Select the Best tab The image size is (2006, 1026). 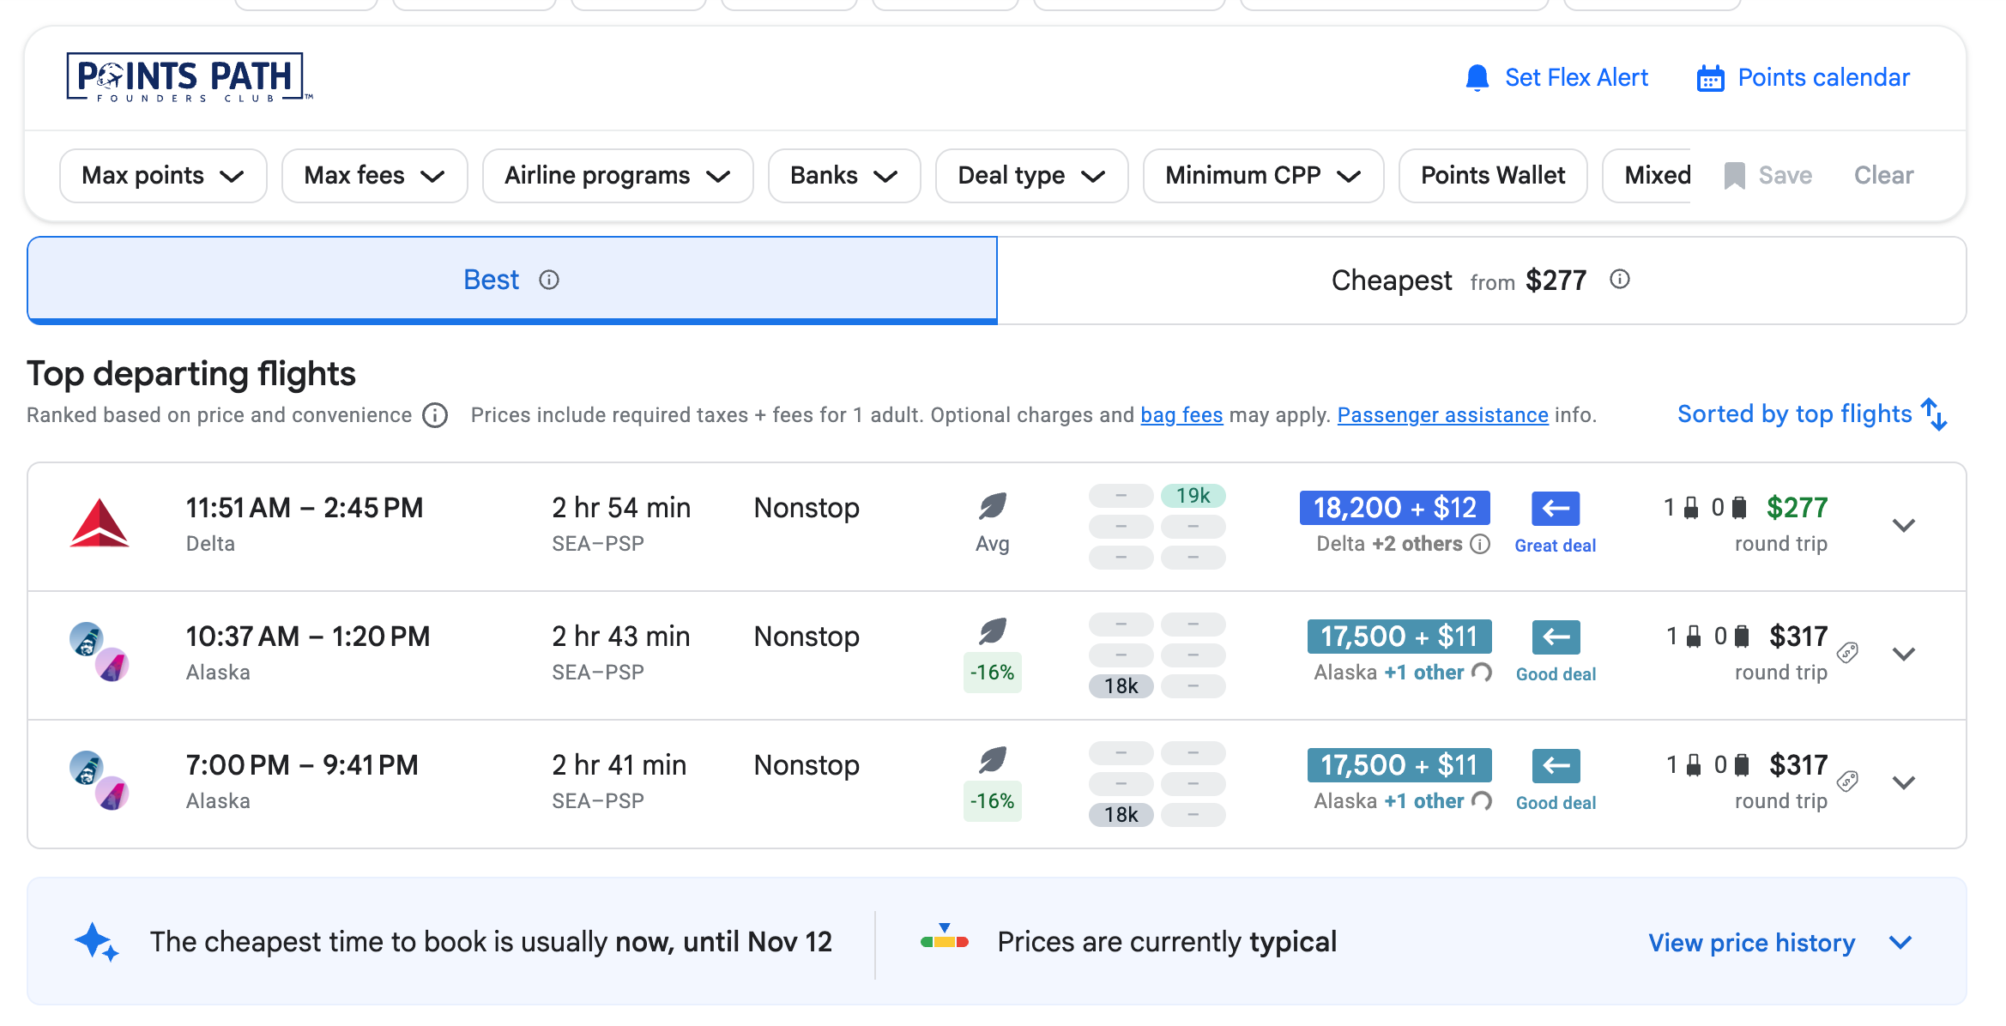point(512,281)
